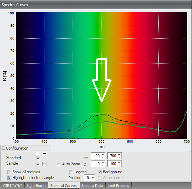Image resolution: width=192 pixels, height=189 pixels.
Task: Uncheck the Standard white-background checkbox
Action: 38,158
